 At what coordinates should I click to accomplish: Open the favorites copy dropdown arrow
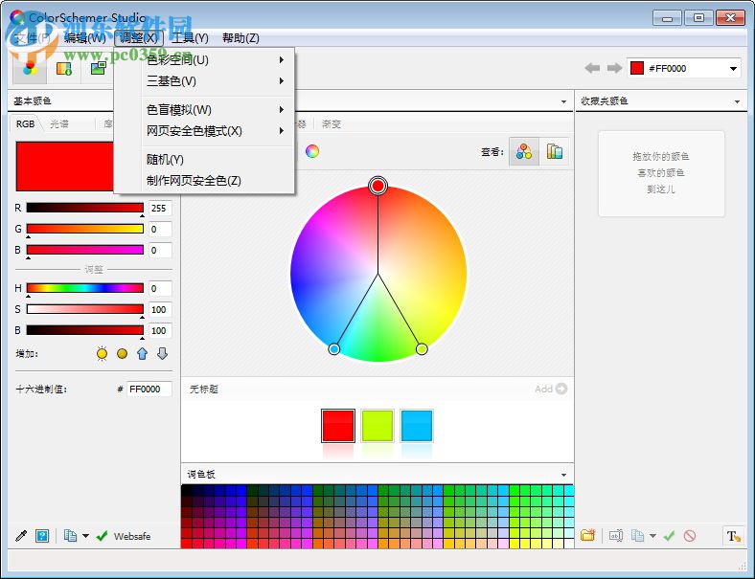[652, 535]
